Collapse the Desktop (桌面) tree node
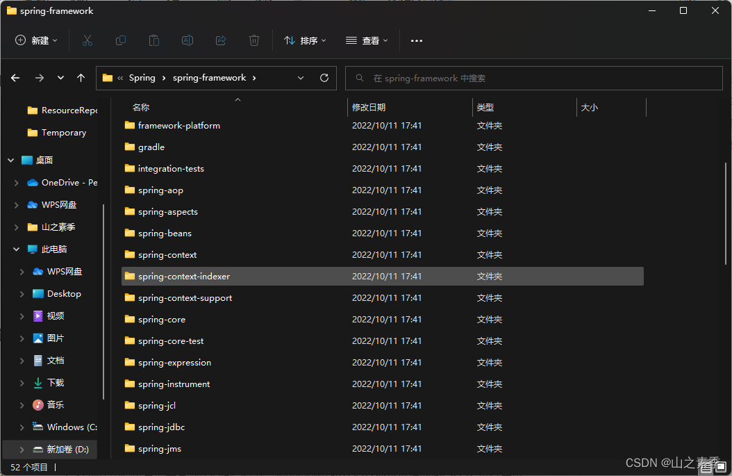The image size is (732, 476). [x=10, y=161]
